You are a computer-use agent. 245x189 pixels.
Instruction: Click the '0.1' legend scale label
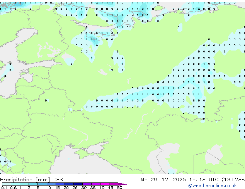pos(4,187)
